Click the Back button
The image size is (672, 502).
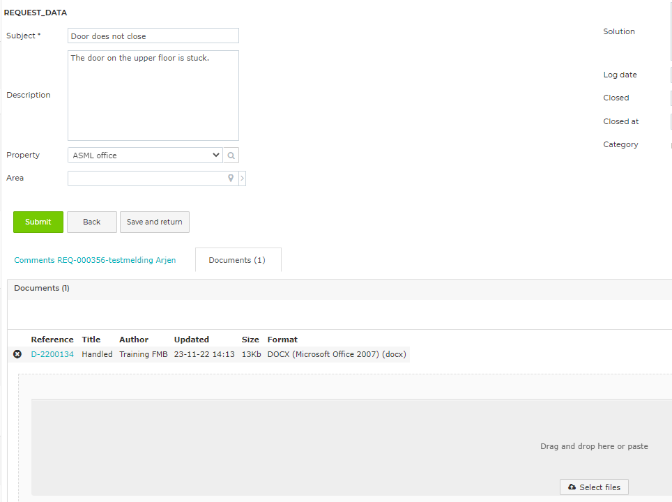tap(92, 222)
